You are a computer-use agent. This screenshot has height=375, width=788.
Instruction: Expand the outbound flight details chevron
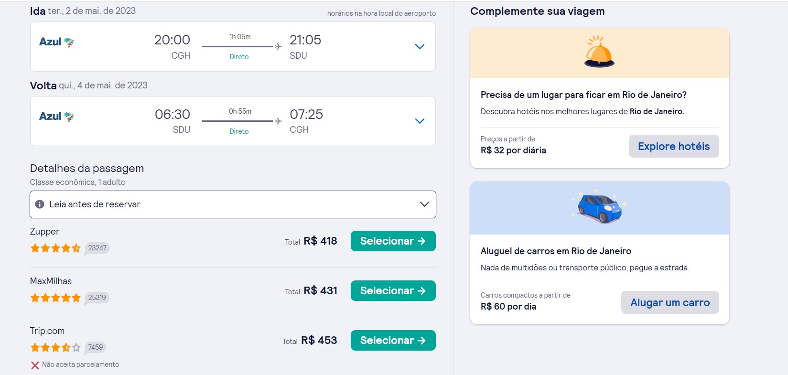coord(420,46)
